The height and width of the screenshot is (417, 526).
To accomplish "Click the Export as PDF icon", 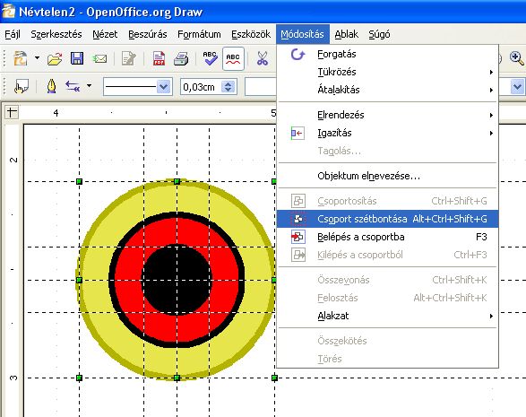I will 159,58.
